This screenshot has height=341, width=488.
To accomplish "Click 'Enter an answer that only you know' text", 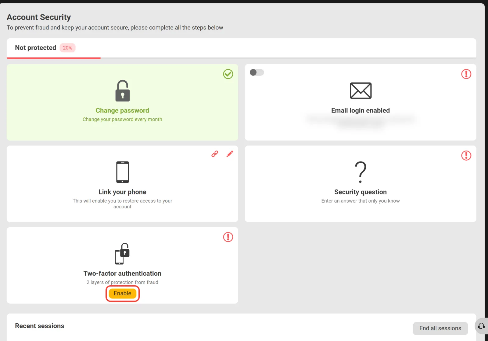I will [x=361, y=201].
